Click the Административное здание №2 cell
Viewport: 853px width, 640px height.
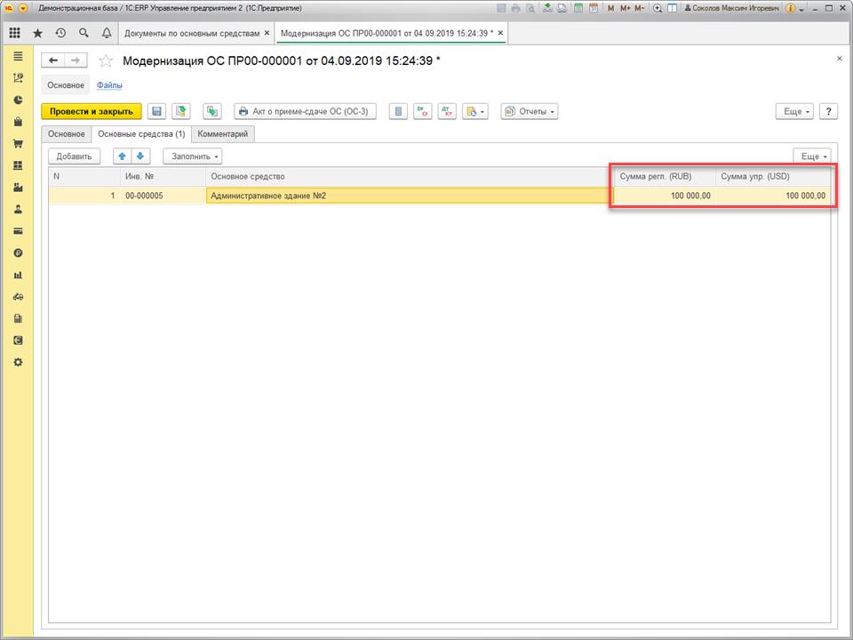tap(410, 196)
